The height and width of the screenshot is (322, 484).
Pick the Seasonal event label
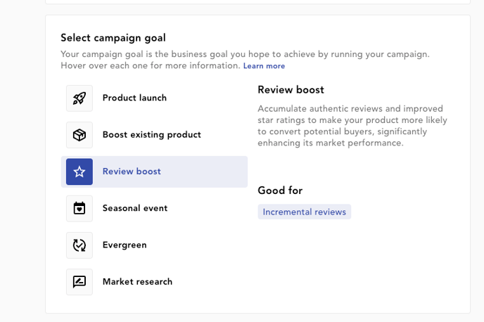135,208
